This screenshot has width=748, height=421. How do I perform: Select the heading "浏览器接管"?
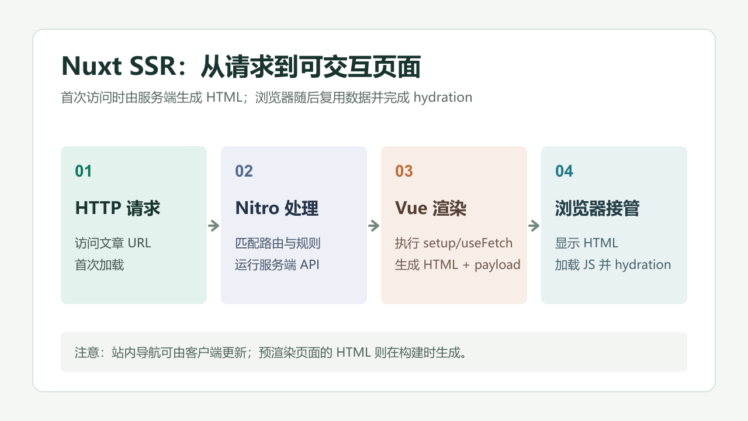coord(597,208)
